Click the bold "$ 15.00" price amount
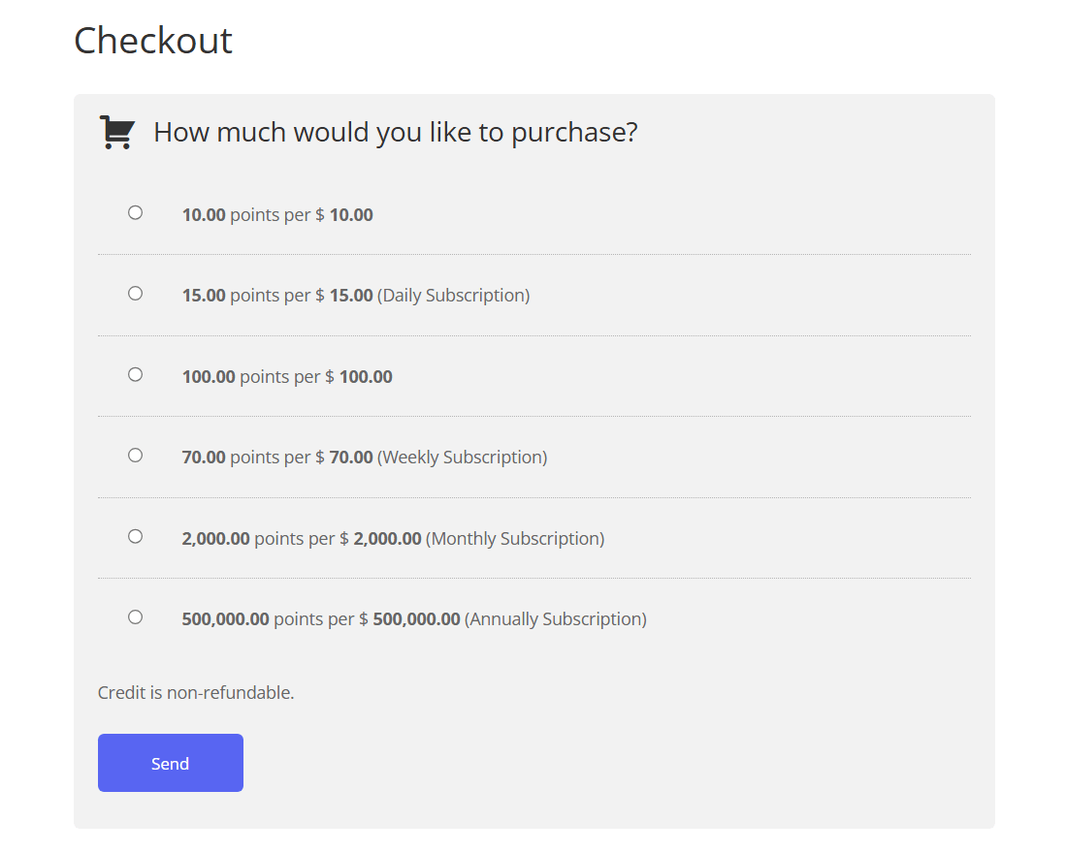 [x=350, y=296]
